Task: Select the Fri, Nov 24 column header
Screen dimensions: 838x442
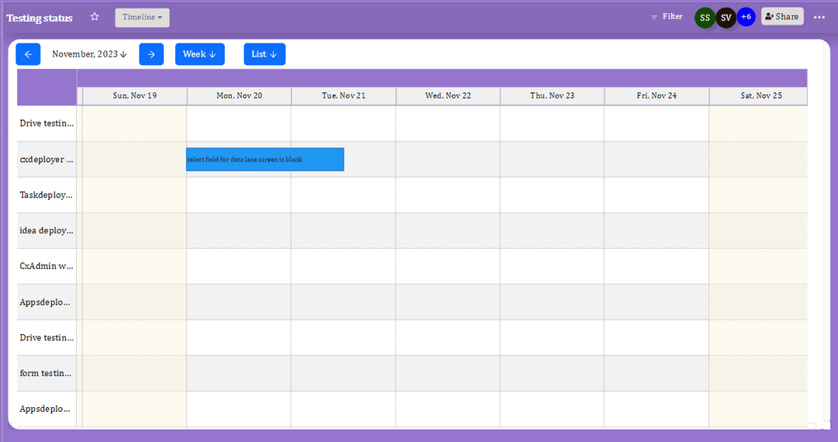Action: point(656,96)
